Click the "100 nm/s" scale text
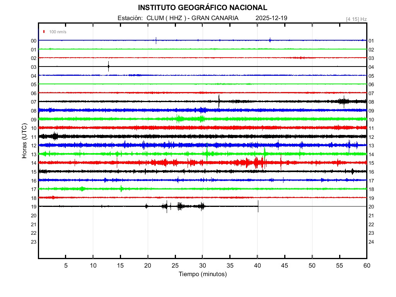396x297 pixels. 58,32
